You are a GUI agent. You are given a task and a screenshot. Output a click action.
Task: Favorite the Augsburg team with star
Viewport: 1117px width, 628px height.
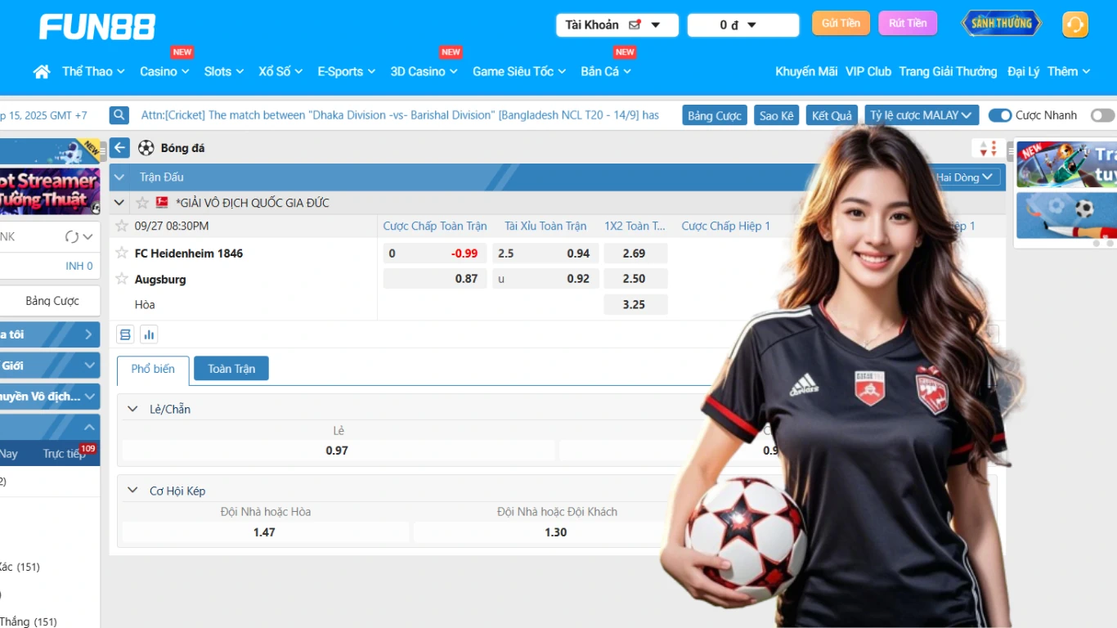122,279
